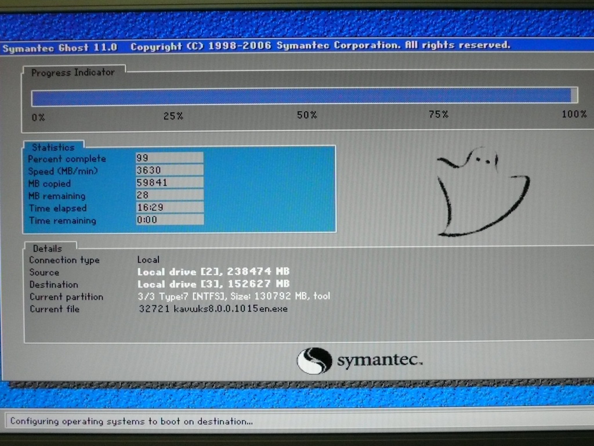Click the Percent complete label
Viewport: 594px width, 446px height.
67,159
